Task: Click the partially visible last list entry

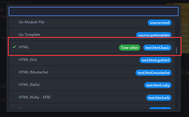Action: (x=92, y=107)
